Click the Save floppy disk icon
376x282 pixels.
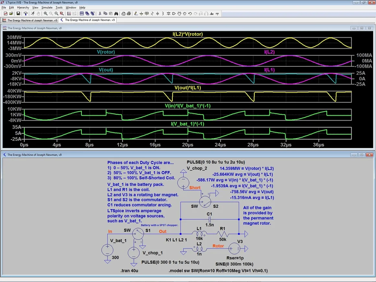coord(18,14)
